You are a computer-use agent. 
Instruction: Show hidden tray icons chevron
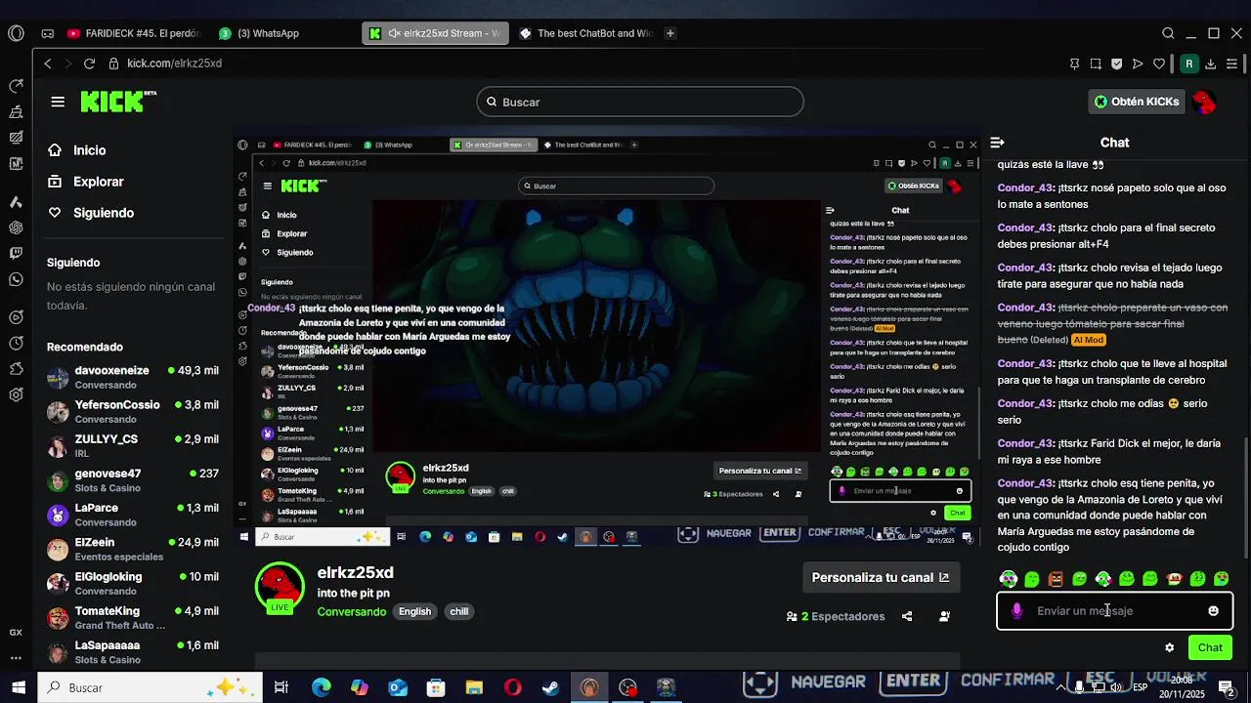[x=1061, y=687]
